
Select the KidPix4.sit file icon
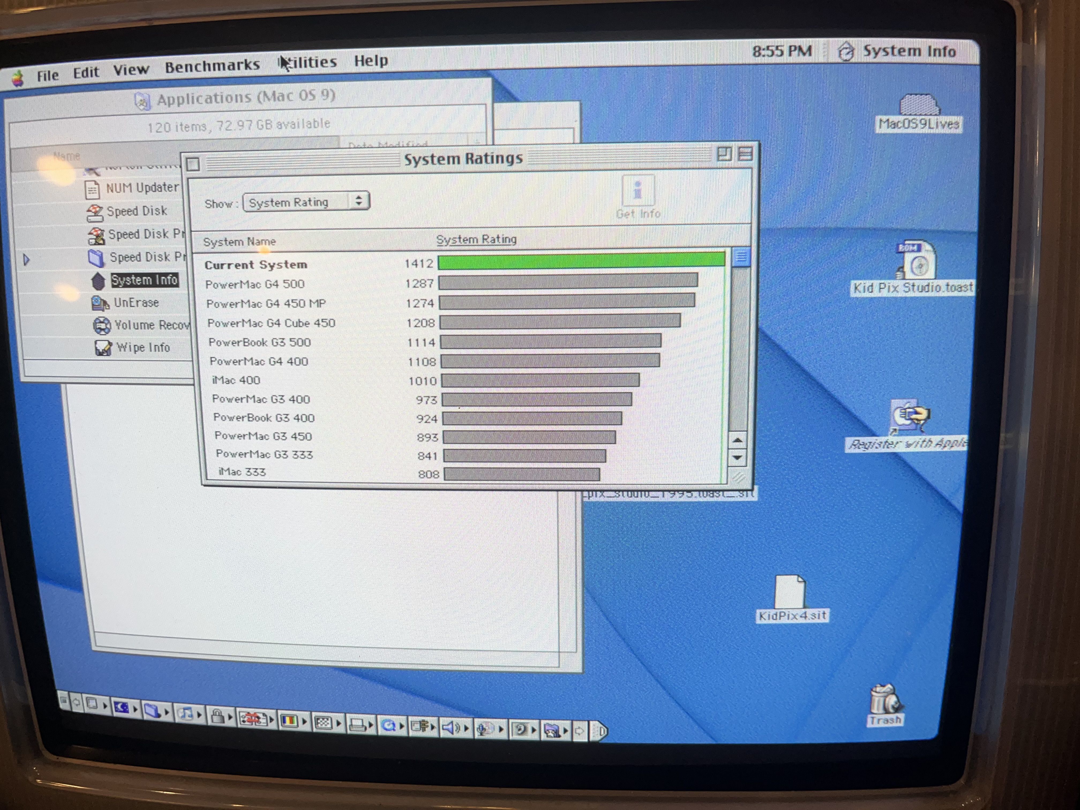pos(789,592)
